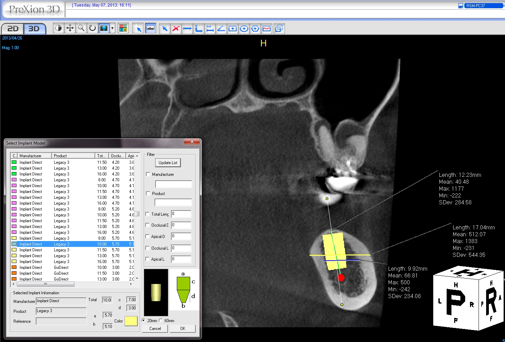Click the Total value field showing 10.00
The height and width of the screenshot is (342, 505).
point(107,300)
